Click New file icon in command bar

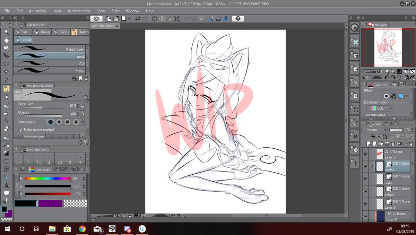109,19
